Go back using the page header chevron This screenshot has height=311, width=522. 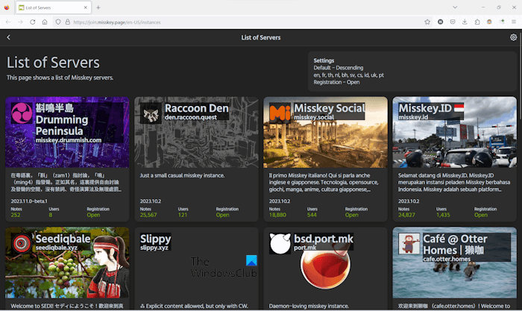tap(9, 37)
